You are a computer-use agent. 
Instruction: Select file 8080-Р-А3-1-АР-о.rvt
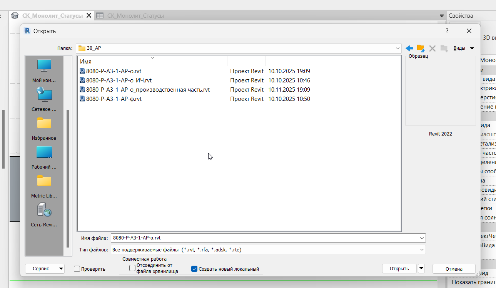coord(114,71)
